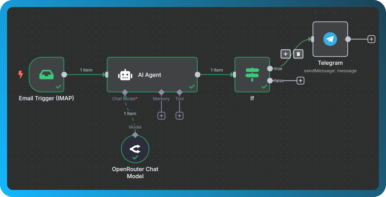The image size is (386, 197).
Task: Click the If node true output connector
Action: click(270, 68)
